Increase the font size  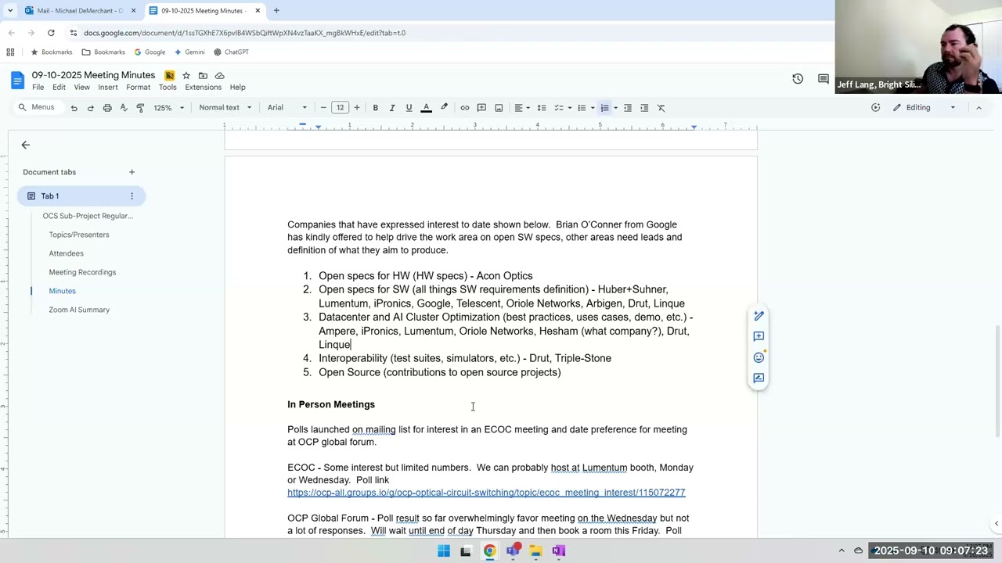(x=357, y=108)
